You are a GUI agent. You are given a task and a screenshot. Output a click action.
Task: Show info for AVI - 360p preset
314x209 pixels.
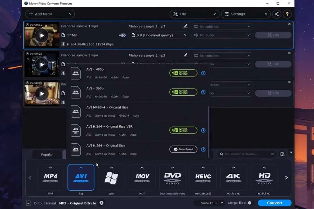[x=203, y=92]
